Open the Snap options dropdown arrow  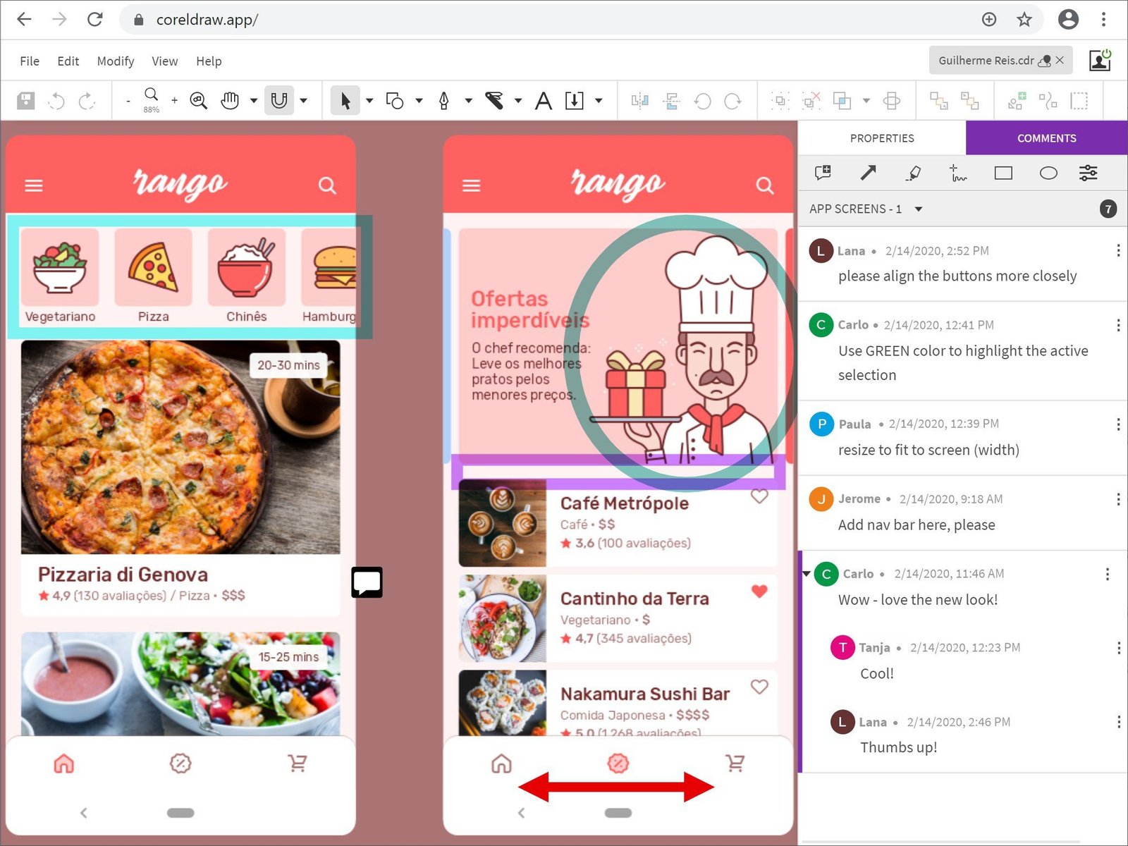[304, 101]
